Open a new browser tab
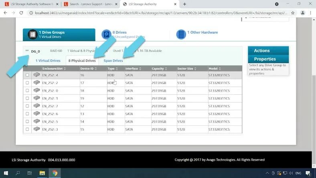Image resolution: width=316 pixels, height=178 pixels. tap(184, 4)
